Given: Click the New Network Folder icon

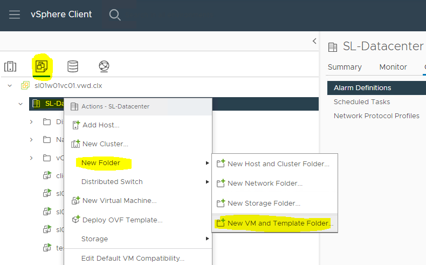Looking at the screenshot, I should [x=221, y=183].
